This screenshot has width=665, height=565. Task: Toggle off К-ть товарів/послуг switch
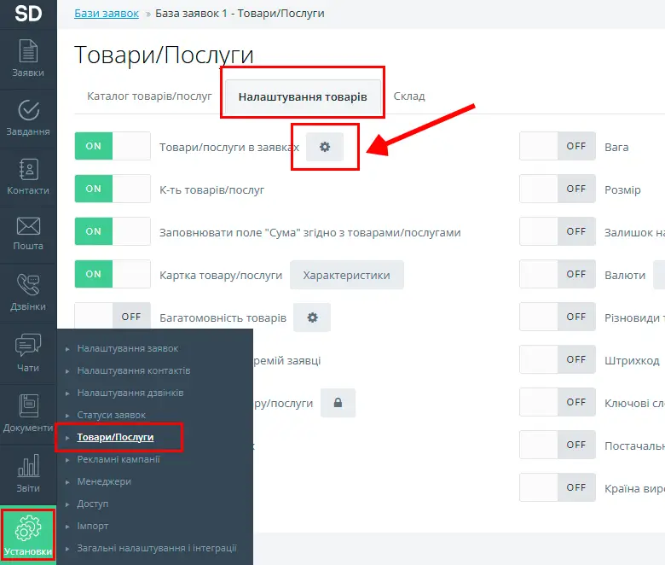click(x=113, y=189)
